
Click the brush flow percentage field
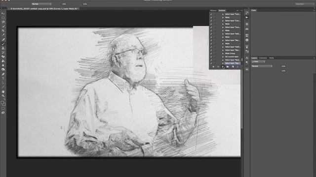point(84,4)
